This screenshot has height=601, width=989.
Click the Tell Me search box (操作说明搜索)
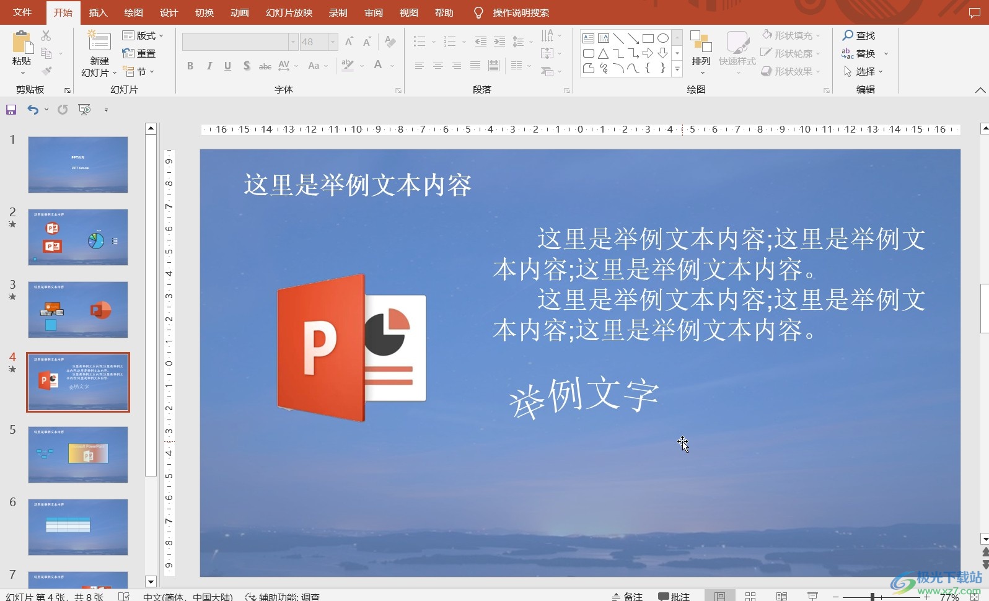(x=521, y=12)
